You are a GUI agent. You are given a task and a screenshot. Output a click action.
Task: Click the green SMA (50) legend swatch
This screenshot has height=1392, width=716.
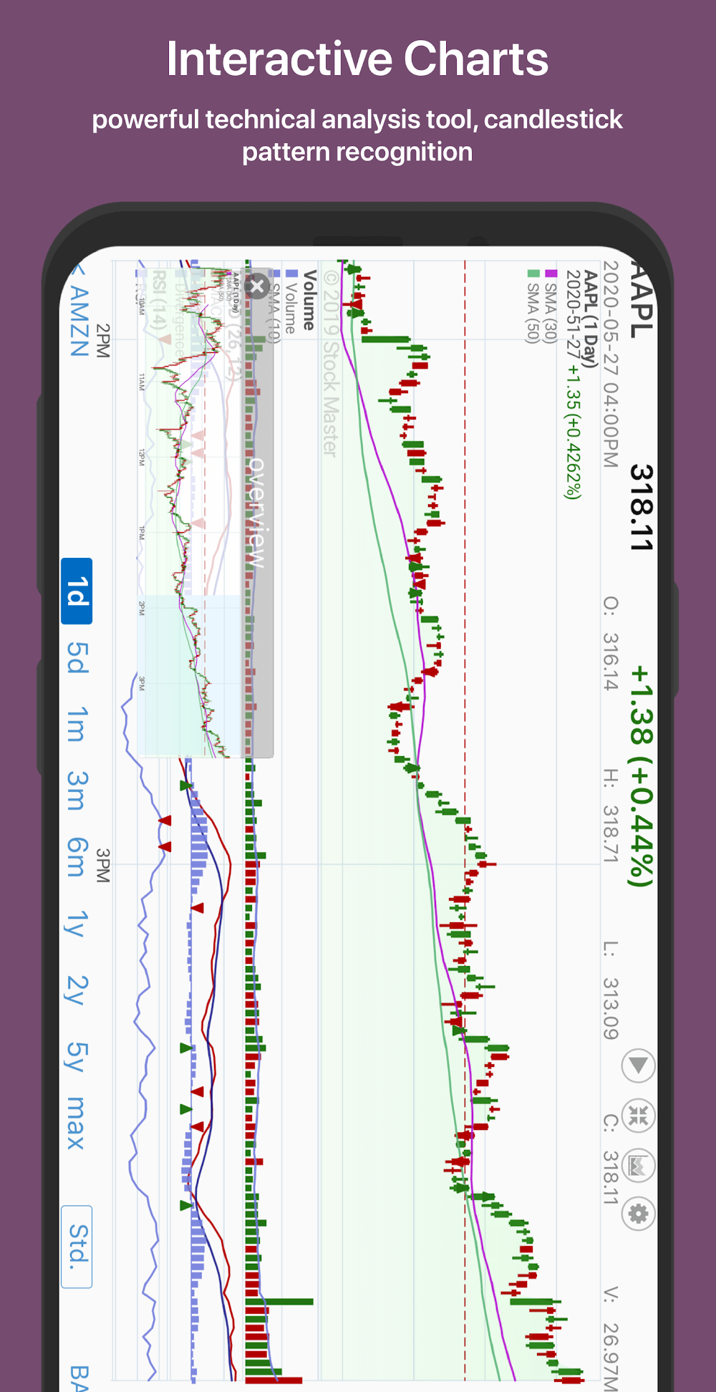[533, 274]
